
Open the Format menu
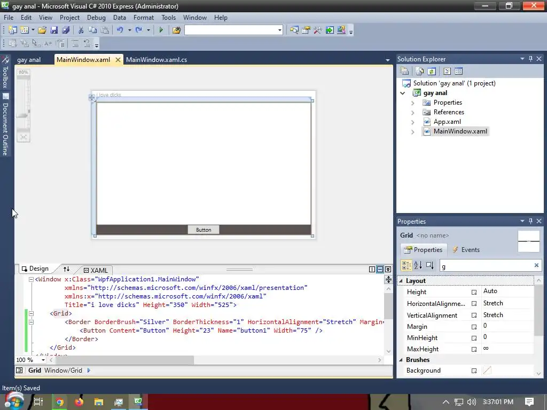143,18
